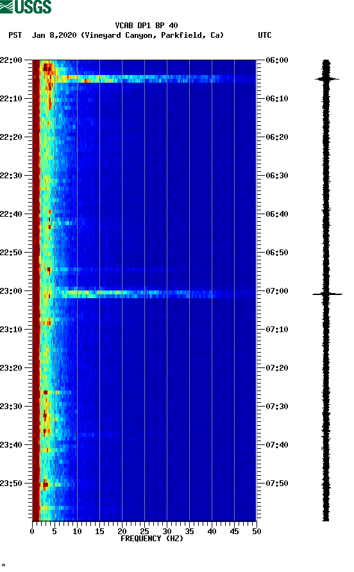Click '(Vineyard Canyon, Parkfield, Ca)' location text
The width and height of the screenshot is (354, 572).
(152, 35)
